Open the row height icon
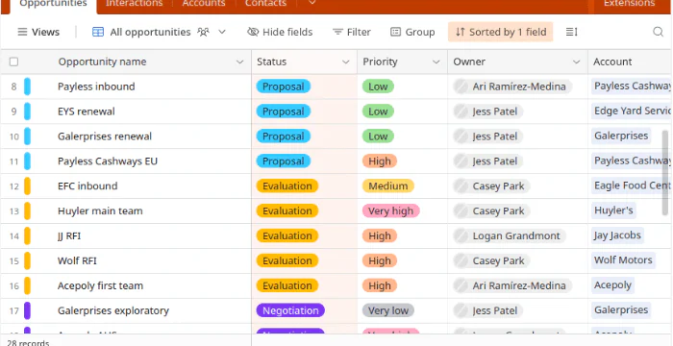The width and height of the screenshot is (673, 346). 571,32
